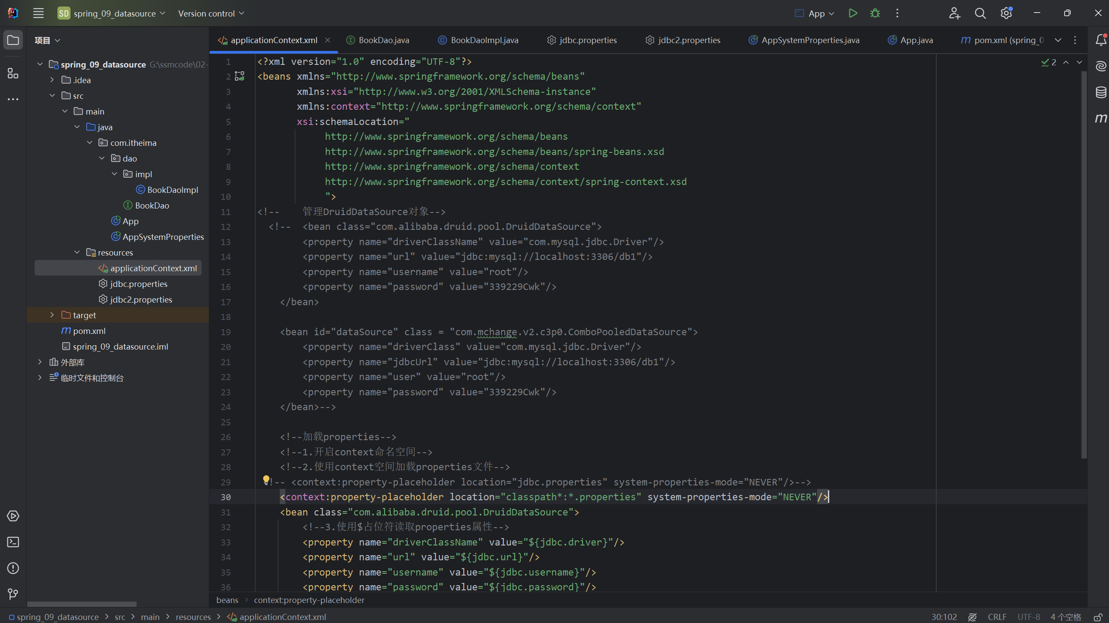Expand the target folder
The image size is (1109, 623).
(52, 315)
